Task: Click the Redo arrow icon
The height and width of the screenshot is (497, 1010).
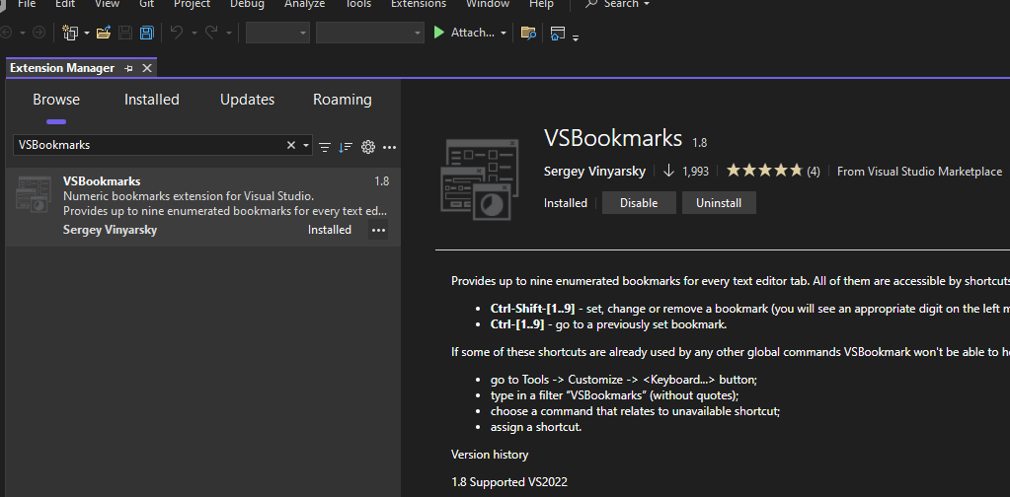Action: (x=211, y=33)
